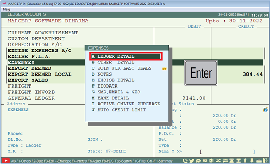Screen dimensions: 271x164
Task: Click the large Enter key button
Action: [x=201, y=73]
